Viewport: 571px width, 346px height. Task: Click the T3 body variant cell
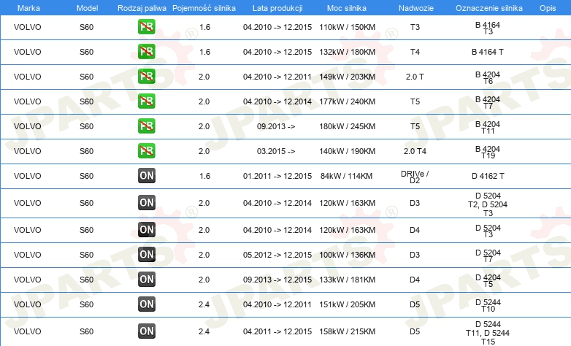coord(415,27)
